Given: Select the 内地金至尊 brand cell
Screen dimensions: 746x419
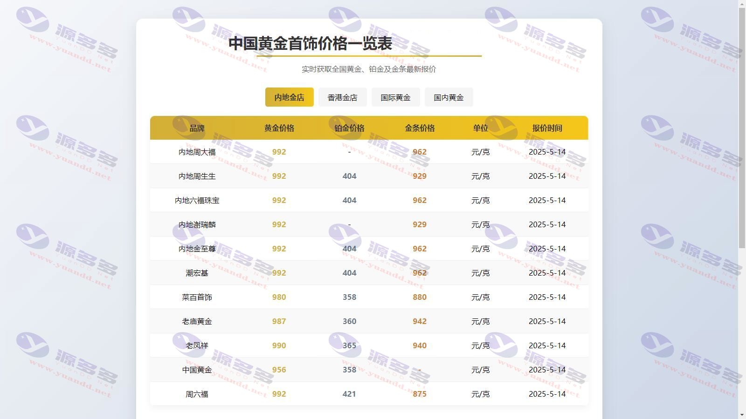Looking at the screenshot, I should (197, 249).
